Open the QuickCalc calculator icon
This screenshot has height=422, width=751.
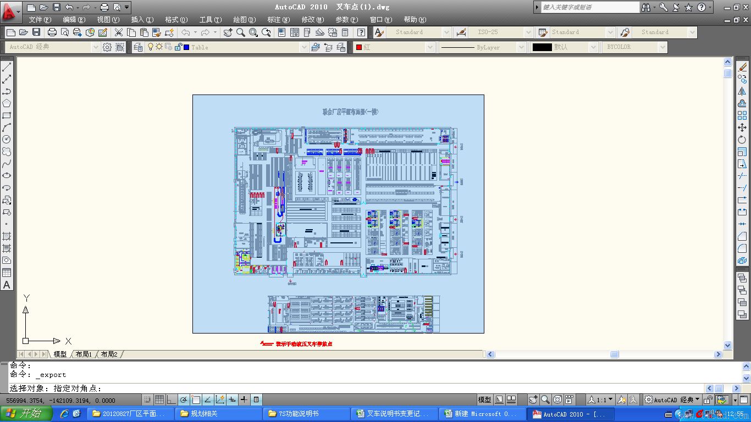pos(345,32)
